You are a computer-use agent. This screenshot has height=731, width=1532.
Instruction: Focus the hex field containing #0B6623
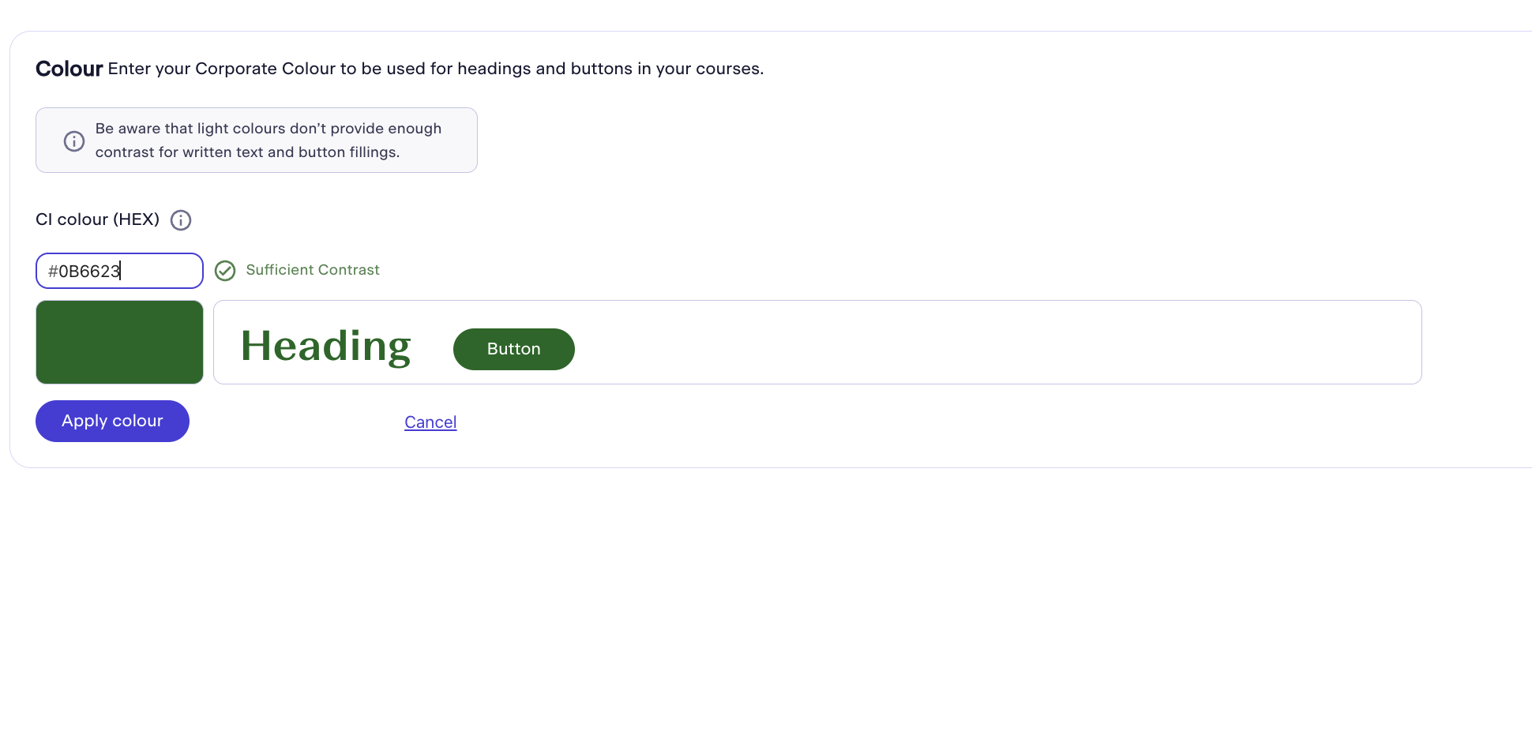pos(119,271)
